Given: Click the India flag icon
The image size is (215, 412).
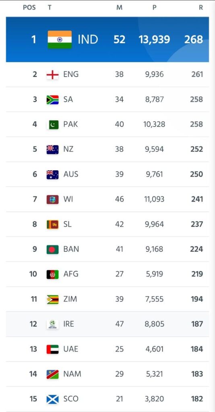Looking at the screenshot, I should click(x=60, y=40).
